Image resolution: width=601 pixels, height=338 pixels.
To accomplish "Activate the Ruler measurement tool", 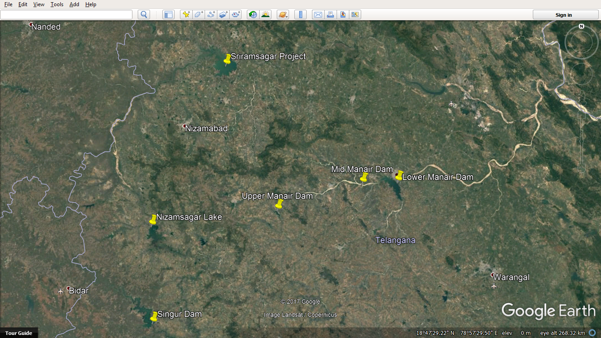I will point(300,14).
